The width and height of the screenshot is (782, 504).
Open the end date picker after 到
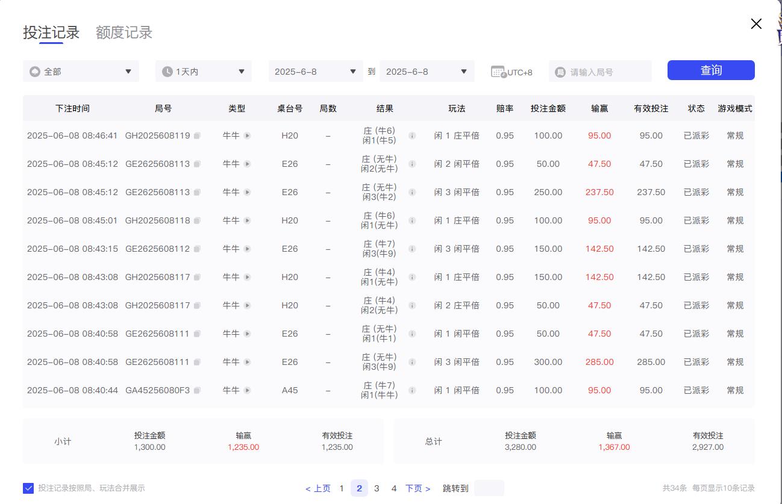[427, 71]
